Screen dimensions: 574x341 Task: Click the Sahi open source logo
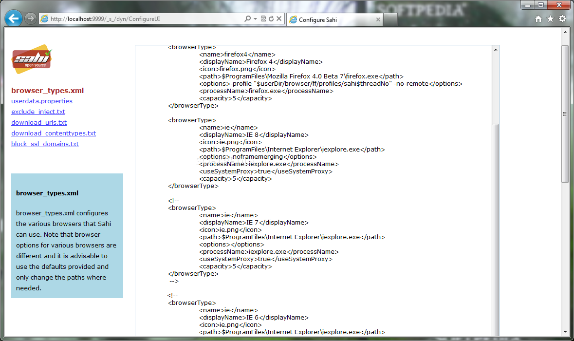tap(32, 59)
